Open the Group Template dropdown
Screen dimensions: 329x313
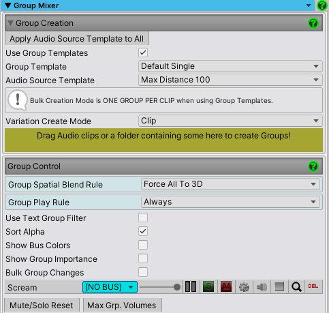[230, 66]
